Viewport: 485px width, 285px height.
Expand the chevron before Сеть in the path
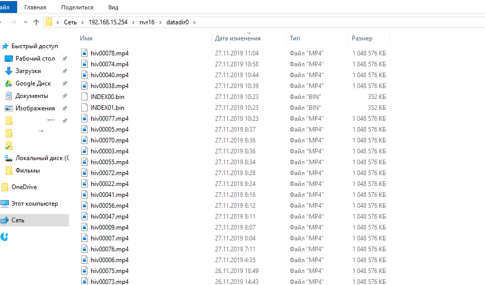click(58, 22)
